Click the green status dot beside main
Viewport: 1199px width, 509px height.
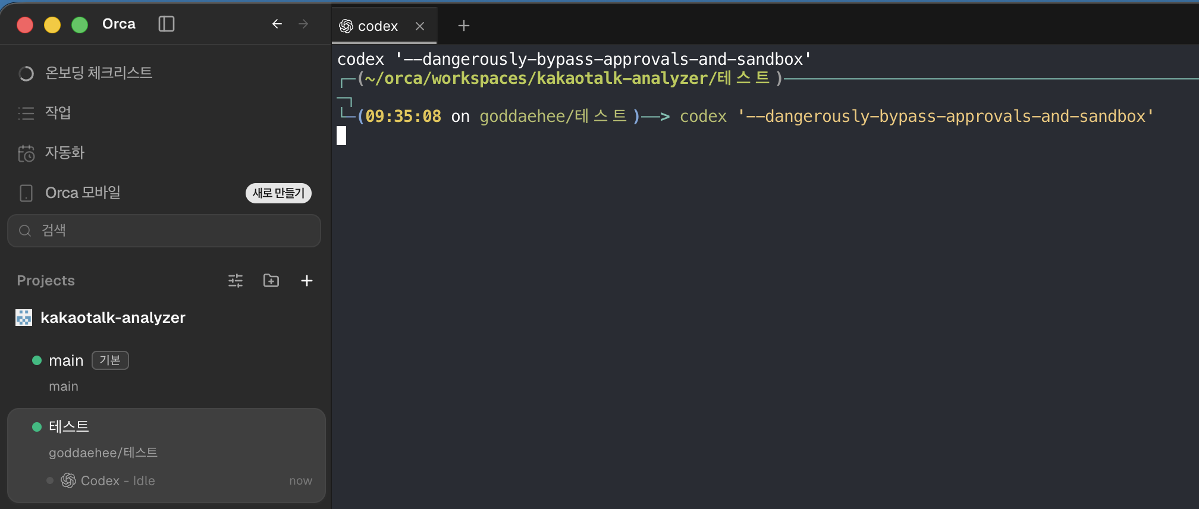pyautogui.click(x=37, y=360)
